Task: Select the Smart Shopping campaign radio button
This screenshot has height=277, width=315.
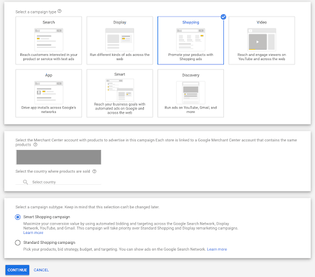Action: pyautogui.click(x=18, y=217)
